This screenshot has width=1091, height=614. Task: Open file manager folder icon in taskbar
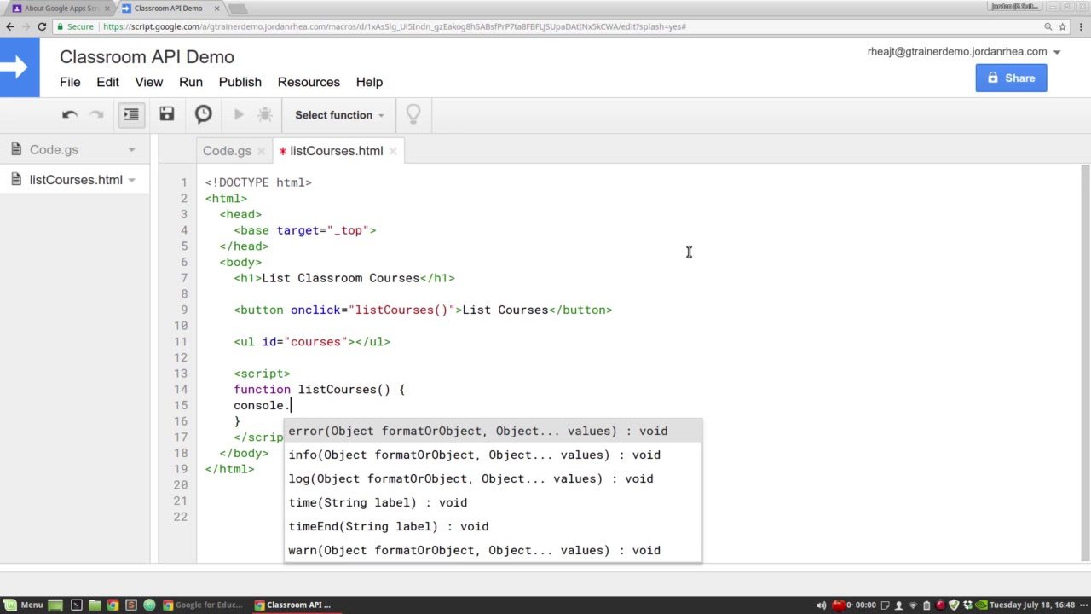95,605
